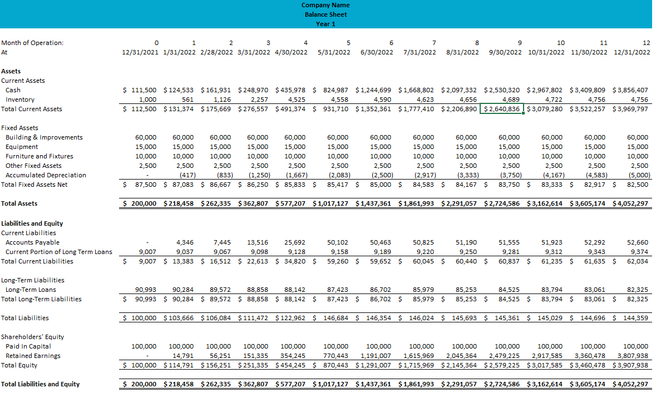Select the Total Equity label

pyautogui.click(x=19, y=365)
